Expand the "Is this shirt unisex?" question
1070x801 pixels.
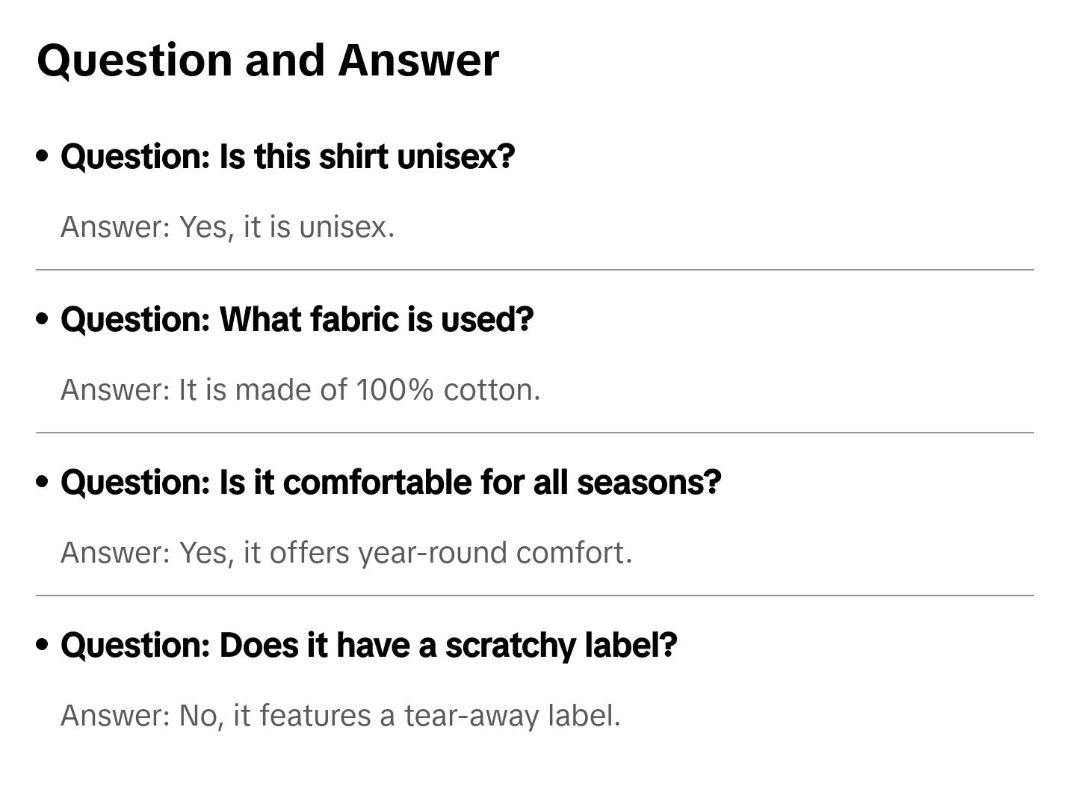coord(288,157)
